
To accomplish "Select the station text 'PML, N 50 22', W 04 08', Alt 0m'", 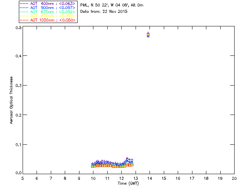I will (x=112, y=5).
